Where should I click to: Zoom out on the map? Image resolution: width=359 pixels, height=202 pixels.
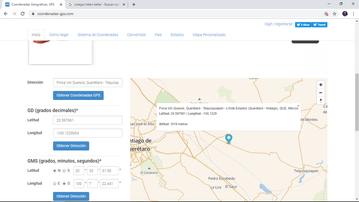[x=321, y=93]
